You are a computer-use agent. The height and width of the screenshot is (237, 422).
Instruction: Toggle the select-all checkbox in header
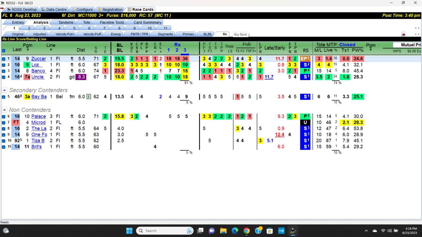[x=4, y=51]
